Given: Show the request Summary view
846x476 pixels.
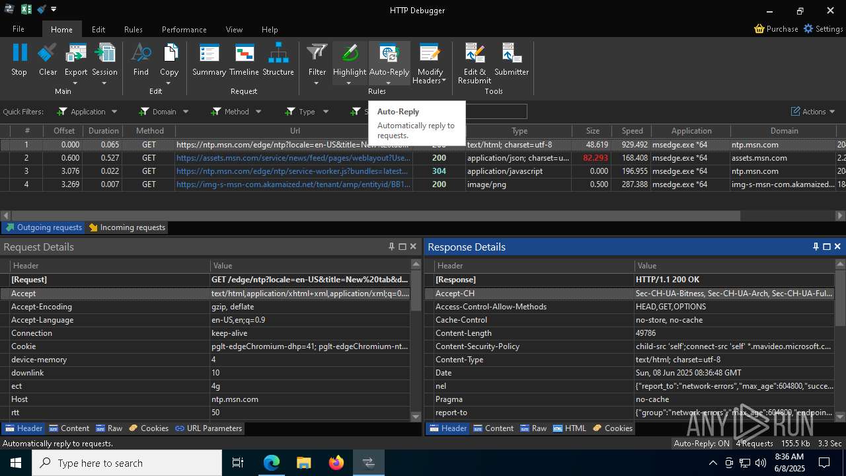Looking at the screenshot, I should coord(209,59).
